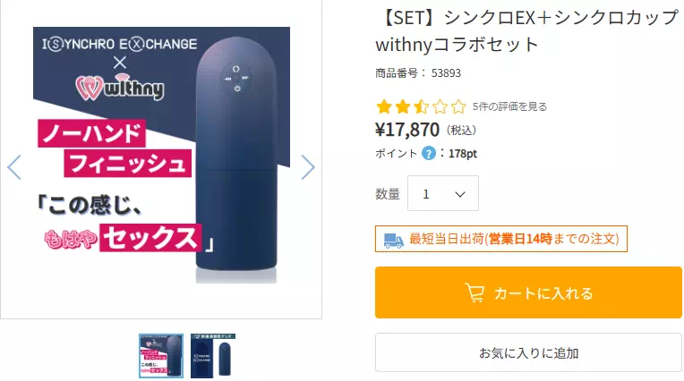Open the 5件の評価を見る reviews link

509,106
